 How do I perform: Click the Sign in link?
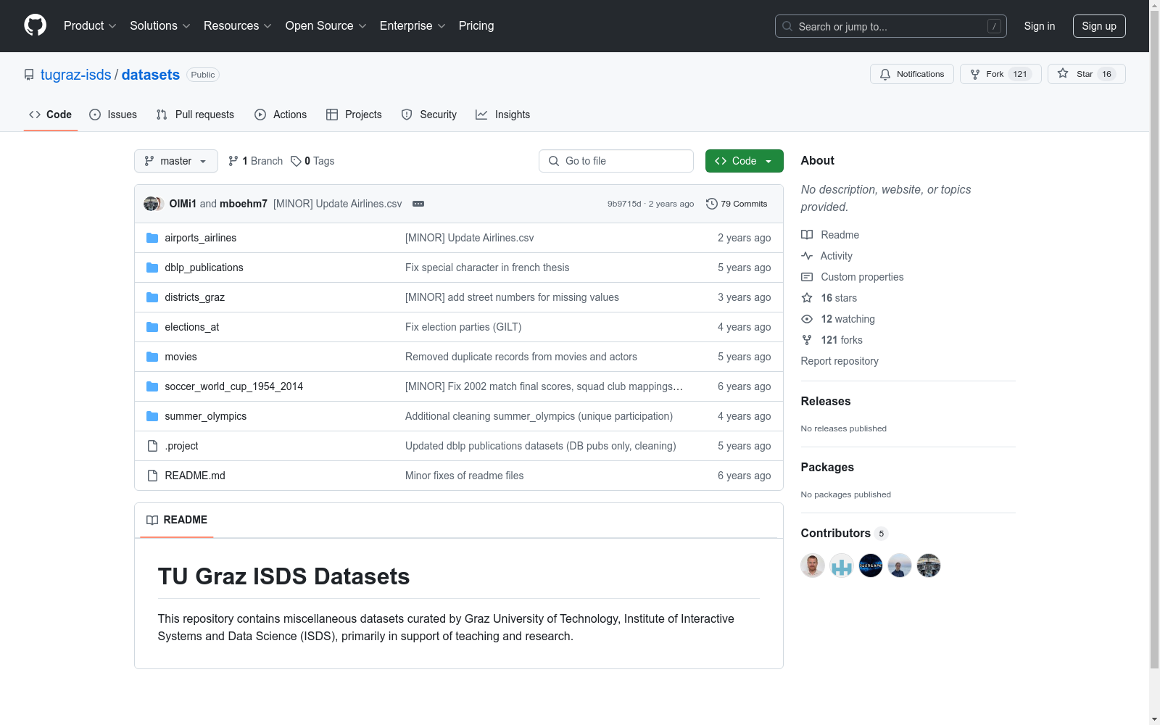pos(1040,26)
